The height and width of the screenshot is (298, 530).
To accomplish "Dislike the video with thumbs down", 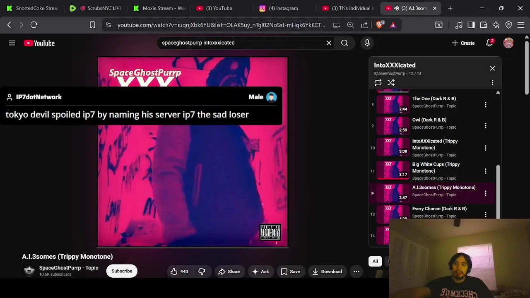I will (202, 272).
